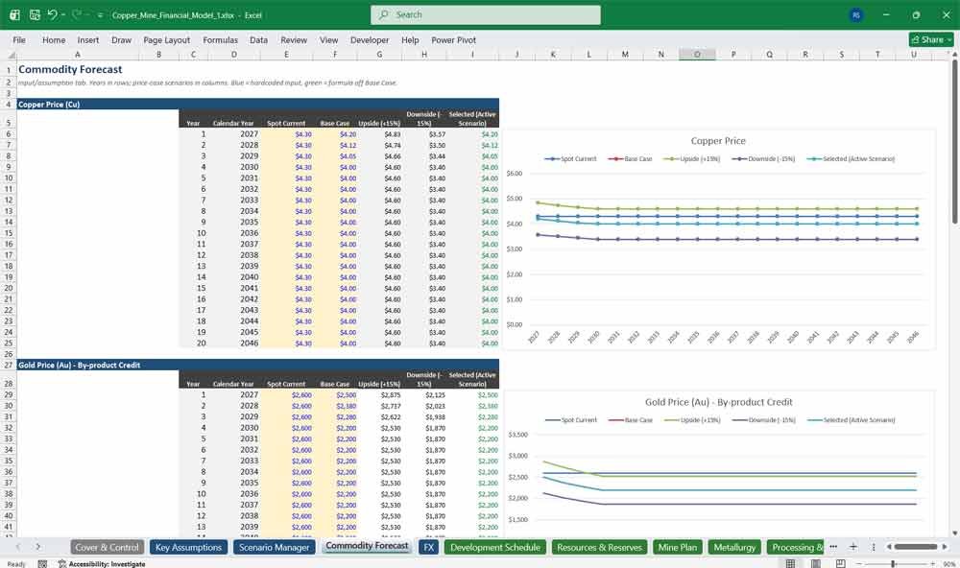
Task: Click the Copper Price chart title
Action: click(x=718, y=141)
